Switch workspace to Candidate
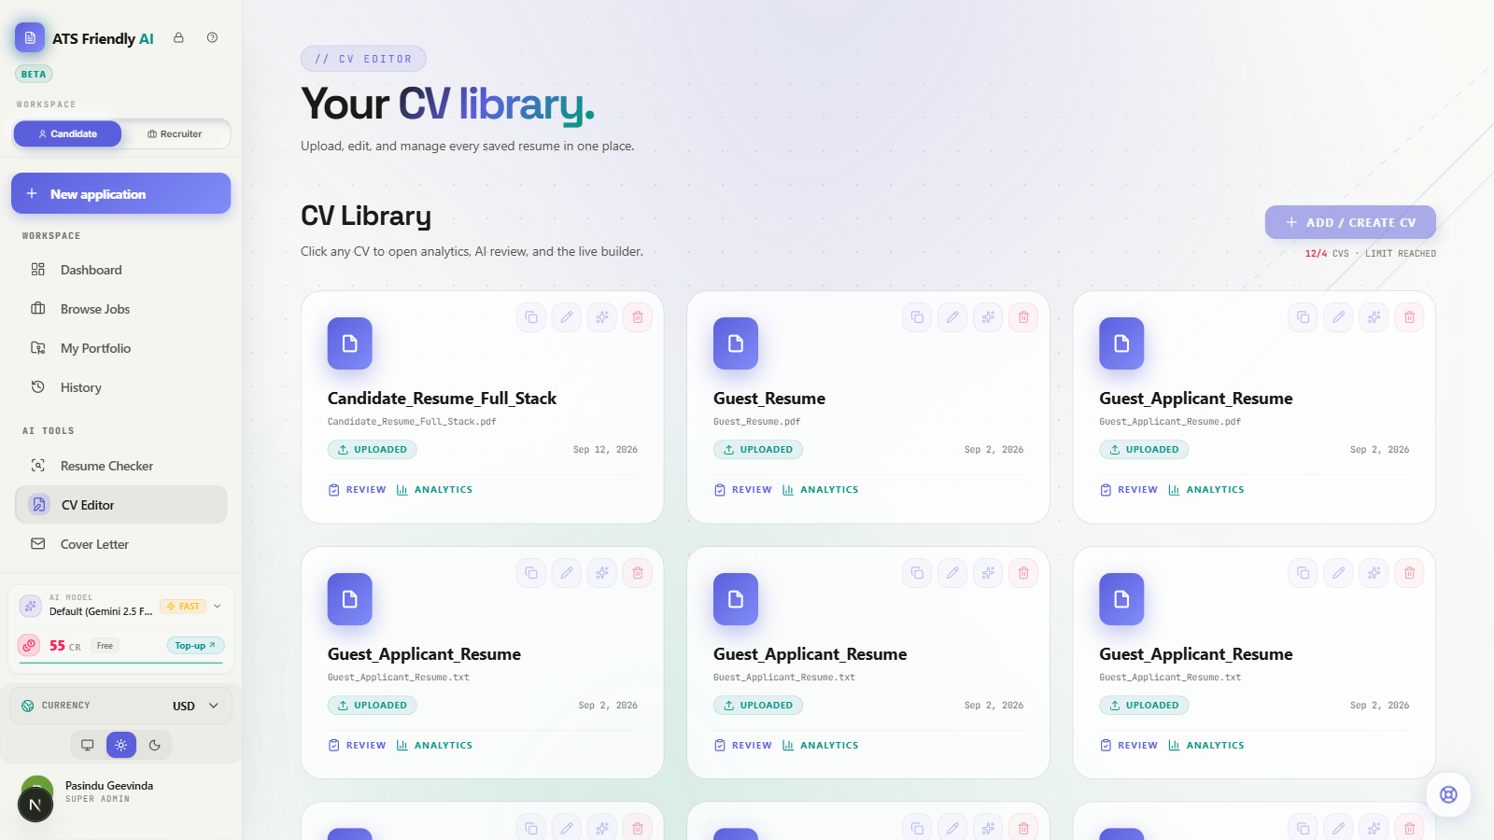Viewport: 1494px width, 840px height. 67,133
